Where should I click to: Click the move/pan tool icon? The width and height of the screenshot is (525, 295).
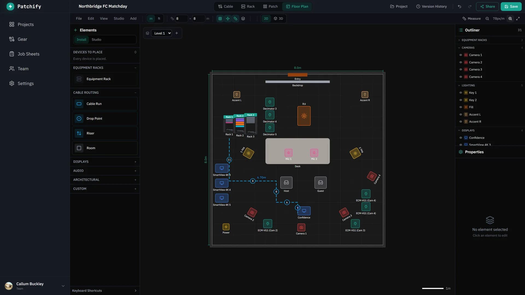click(x=227, y=19)
